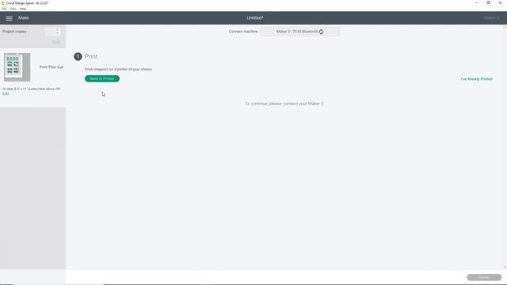Open the Help menu
Viewport: 507px width, 285px height.
[23, 9]
